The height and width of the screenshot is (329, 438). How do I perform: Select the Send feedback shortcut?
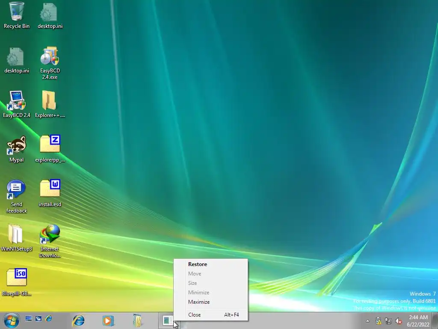tap(17, 196)
